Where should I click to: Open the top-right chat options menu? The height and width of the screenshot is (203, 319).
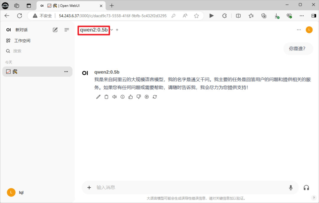pyautogui.click(x=299, y=29)
